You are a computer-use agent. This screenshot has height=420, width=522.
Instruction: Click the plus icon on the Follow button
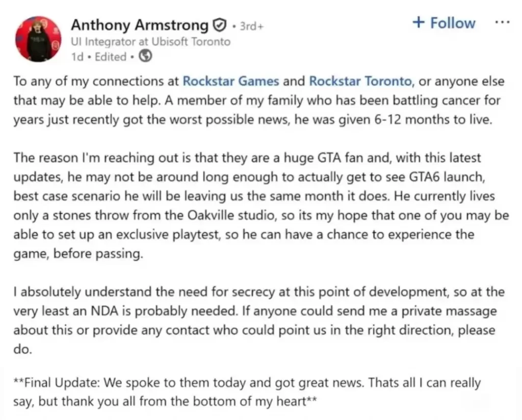(x=419, y=22)
